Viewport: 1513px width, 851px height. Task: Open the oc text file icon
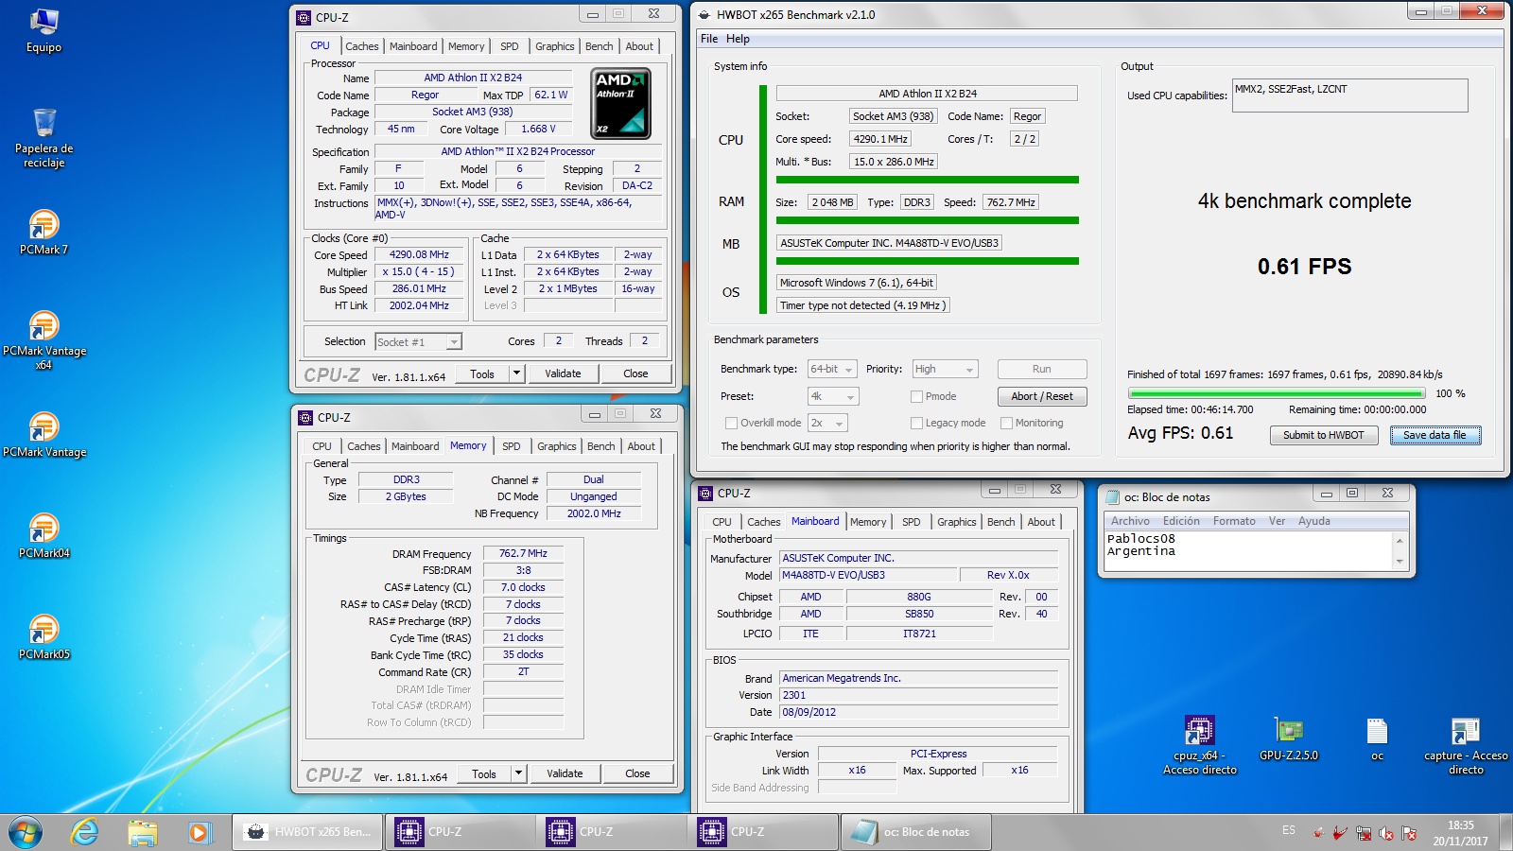click(1377, 738)
